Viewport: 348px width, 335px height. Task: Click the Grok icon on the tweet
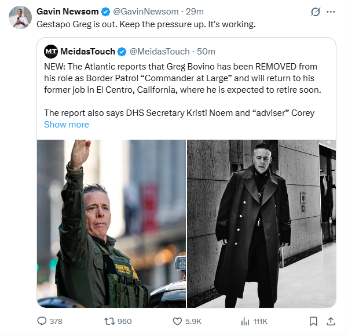click(x=316, y=12)
